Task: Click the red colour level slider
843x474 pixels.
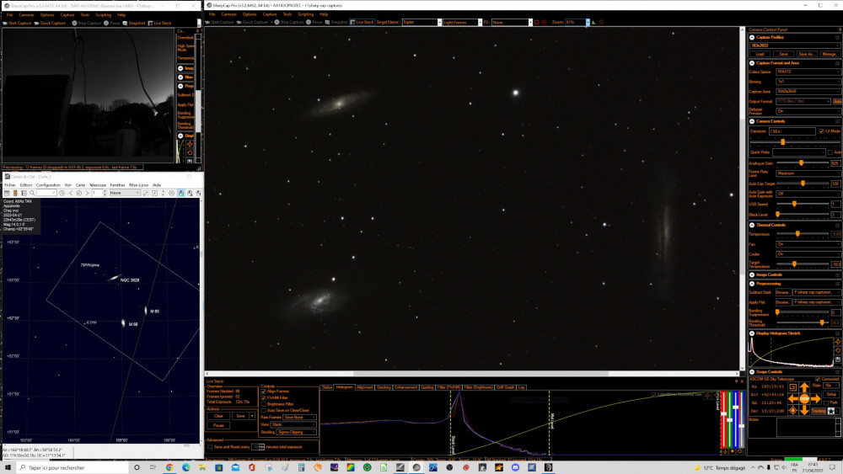Action: pos(724,419)
